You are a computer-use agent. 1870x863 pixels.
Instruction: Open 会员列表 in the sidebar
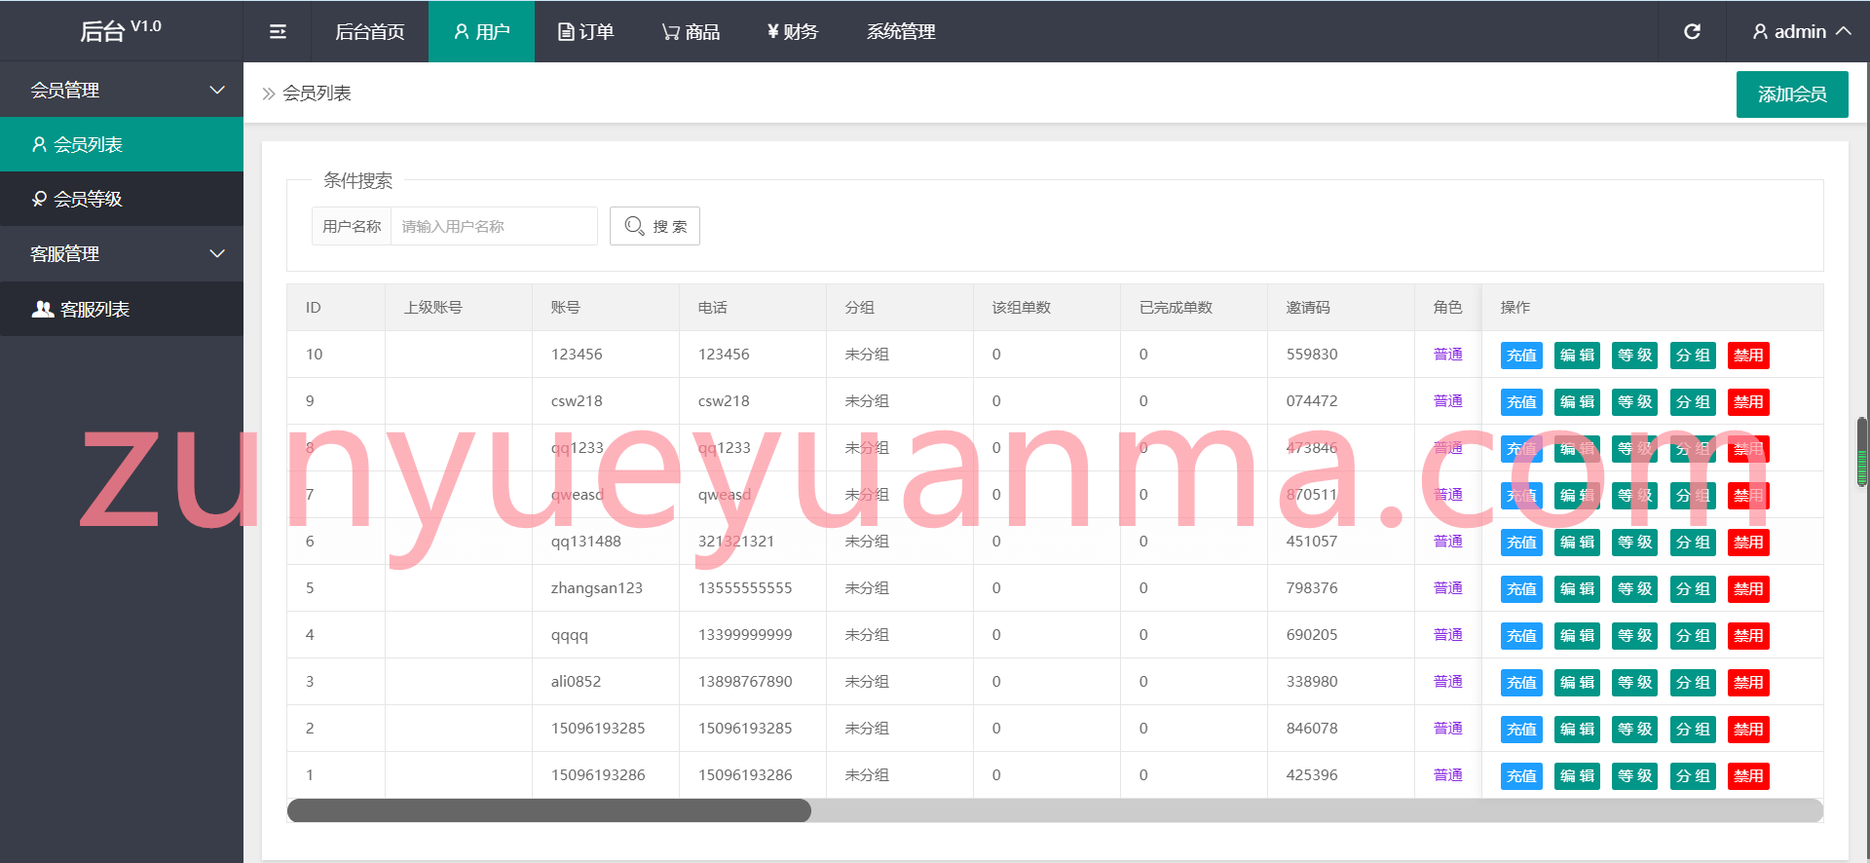[122, 144]
